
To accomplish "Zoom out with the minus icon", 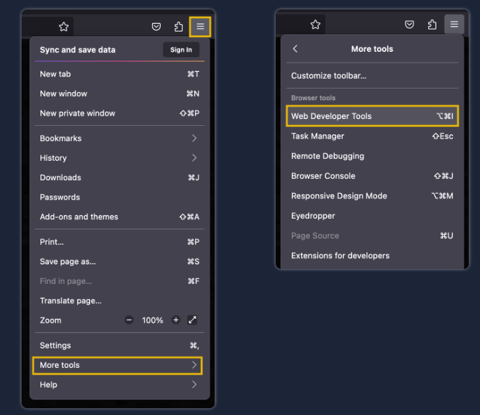I will pyautogui.click(x=129, y=320).
